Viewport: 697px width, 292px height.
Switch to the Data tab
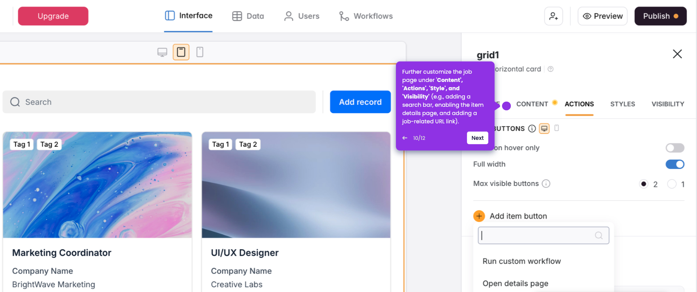coord(248,16)
